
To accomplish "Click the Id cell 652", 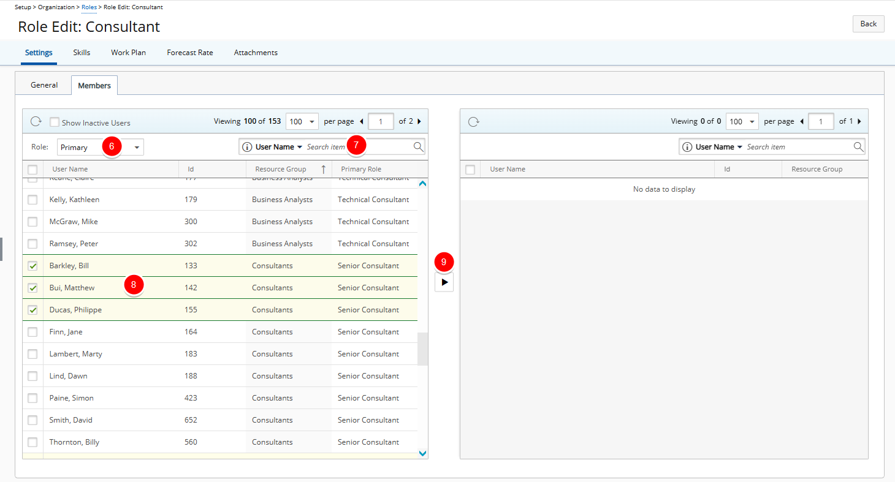I will click(x=191, y=420).
